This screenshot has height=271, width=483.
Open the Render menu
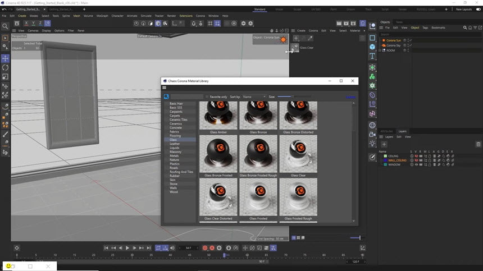point(171,16)
